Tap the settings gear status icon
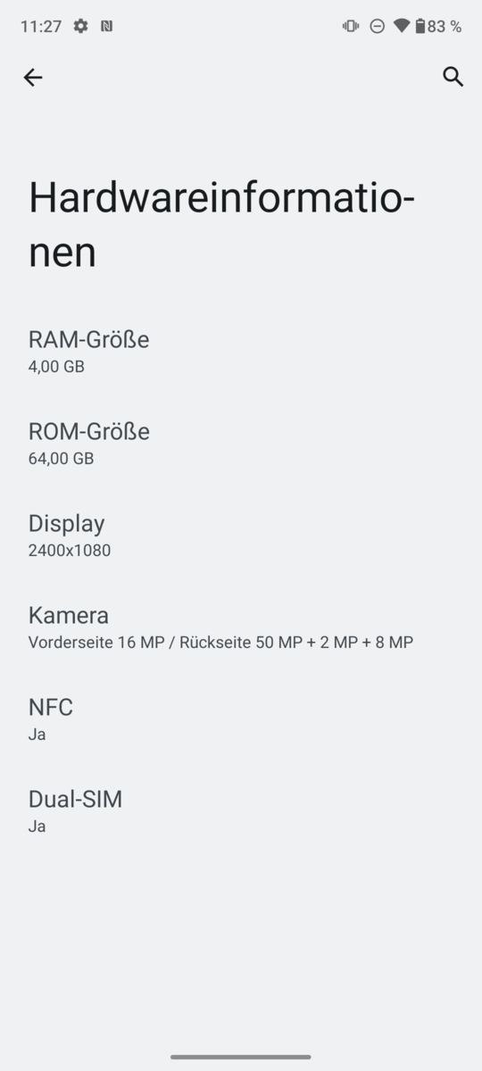The height and width of the screenshot is (1071, 482). tap(80, 26)
